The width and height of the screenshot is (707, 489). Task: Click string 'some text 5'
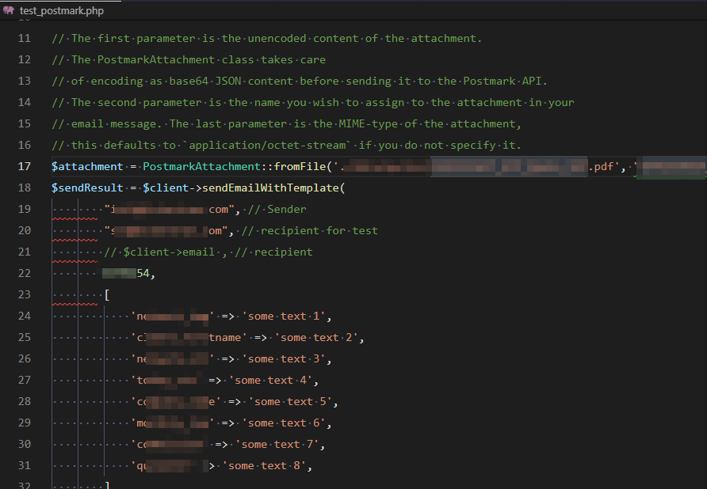click(x=290, y=402)
